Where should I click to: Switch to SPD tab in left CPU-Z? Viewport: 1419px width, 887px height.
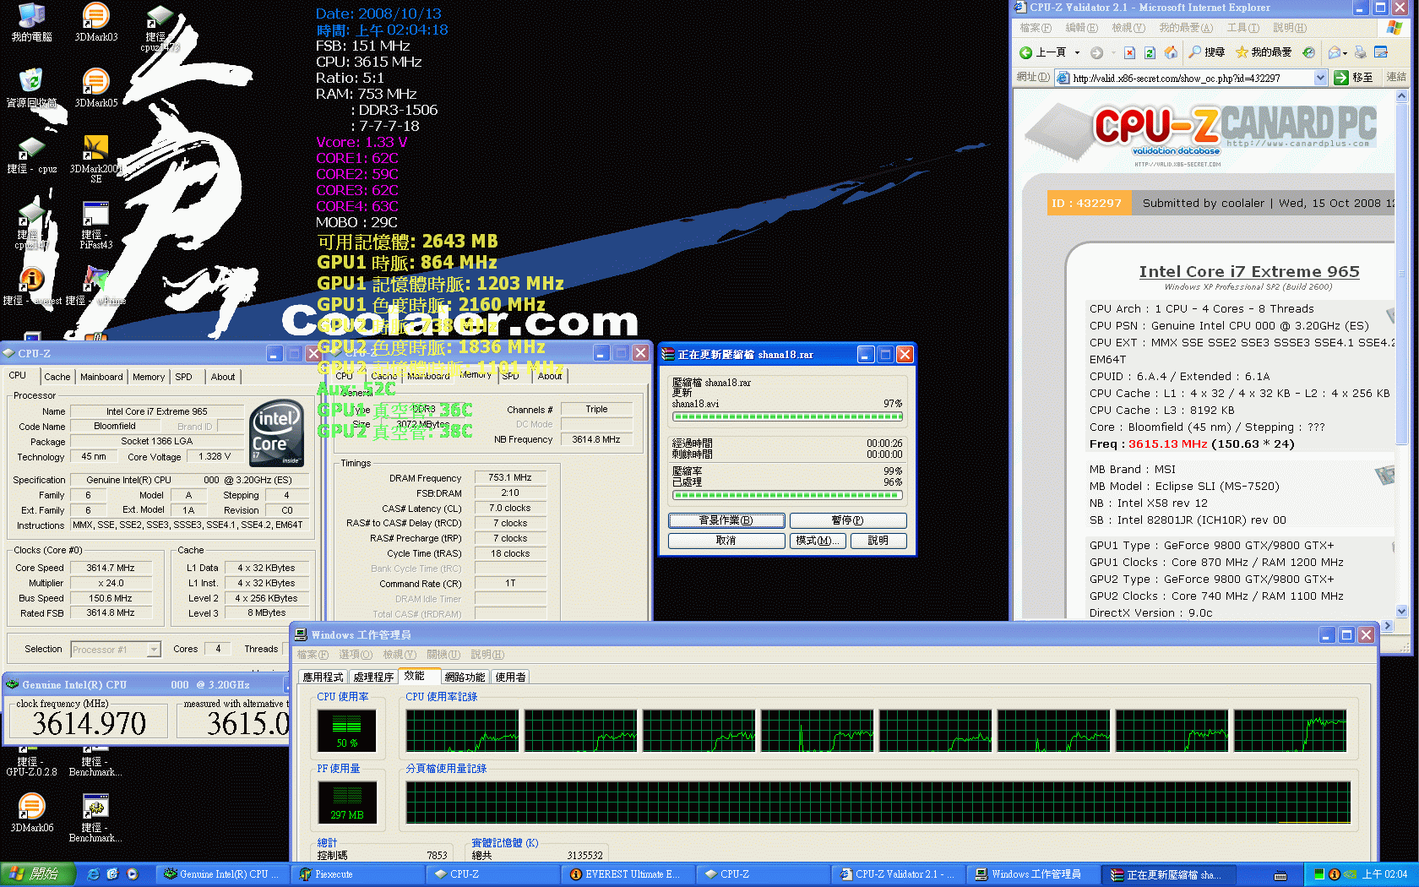click(183, 377)
